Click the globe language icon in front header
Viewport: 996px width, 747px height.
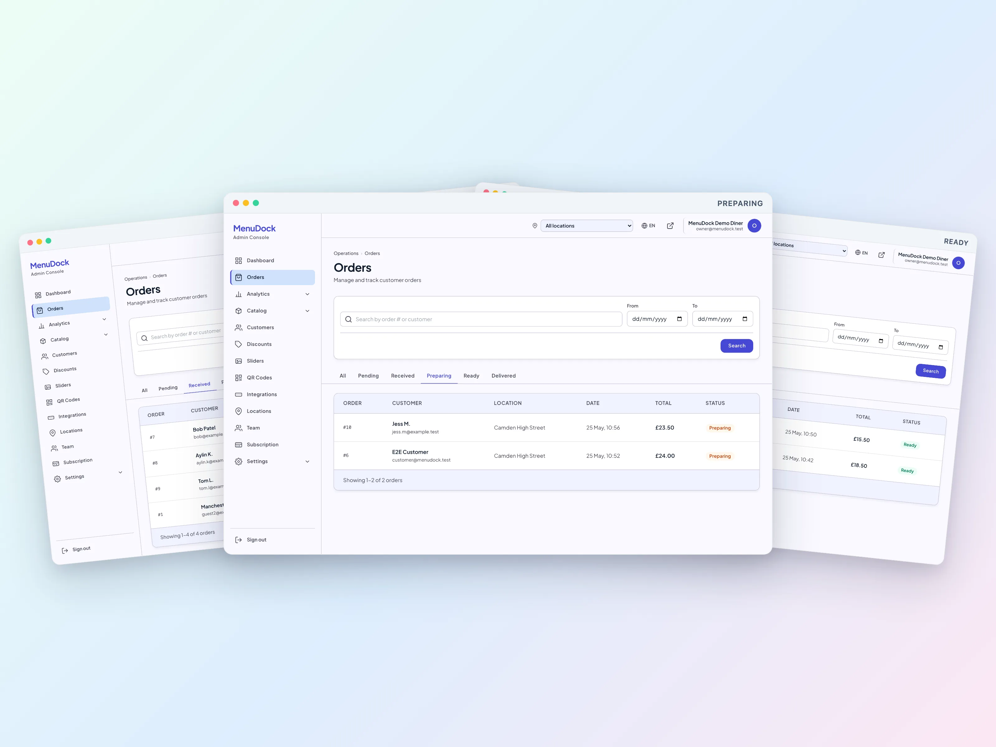644,226
